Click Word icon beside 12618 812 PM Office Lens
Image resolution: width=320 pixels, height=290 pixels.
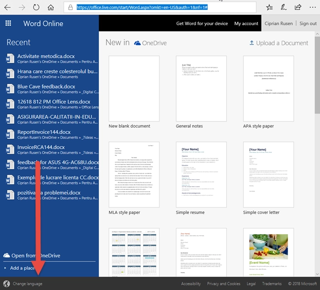10,104
